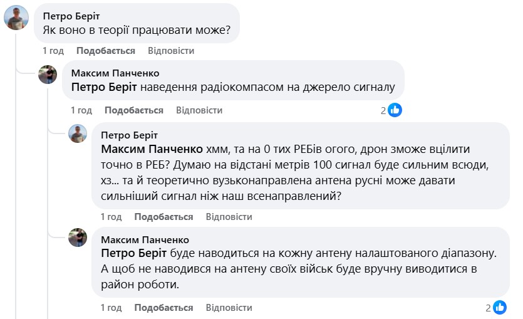This screenshot has height=319, width=523.
Task: Open Максим Панченко's avatar next to радіокомпас reply
Action: 48,74
